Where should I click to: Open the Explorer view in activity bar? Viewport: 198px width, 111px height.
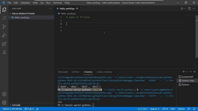tap(4, 10)
